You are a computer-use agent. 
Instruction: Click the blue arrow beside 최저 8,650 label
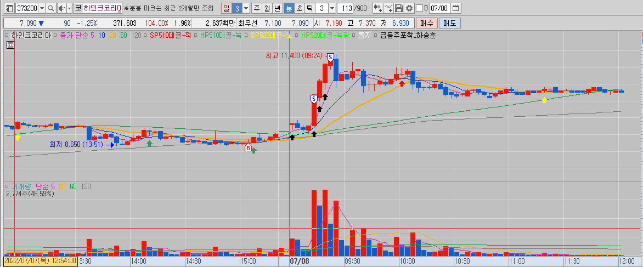tap(110, 145)
